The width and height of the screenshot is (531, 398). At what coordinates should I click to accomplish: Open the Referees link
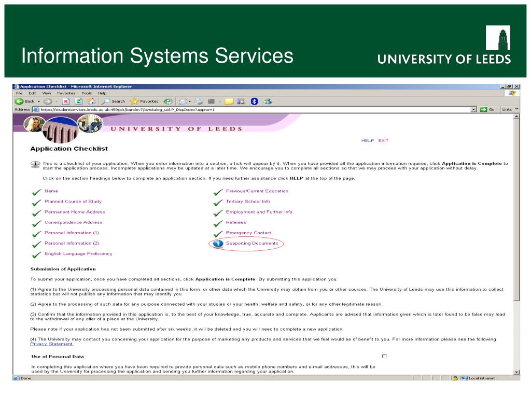[x=236, y=222]
